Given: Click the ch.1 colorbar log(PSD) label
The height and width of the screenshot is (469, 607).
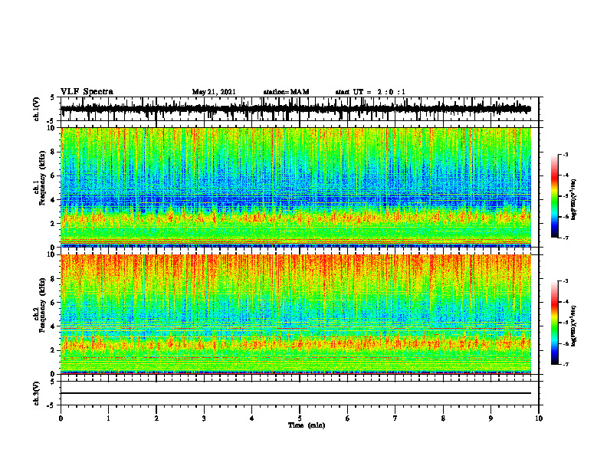Looking at the screenshot, I should point(574,199).
